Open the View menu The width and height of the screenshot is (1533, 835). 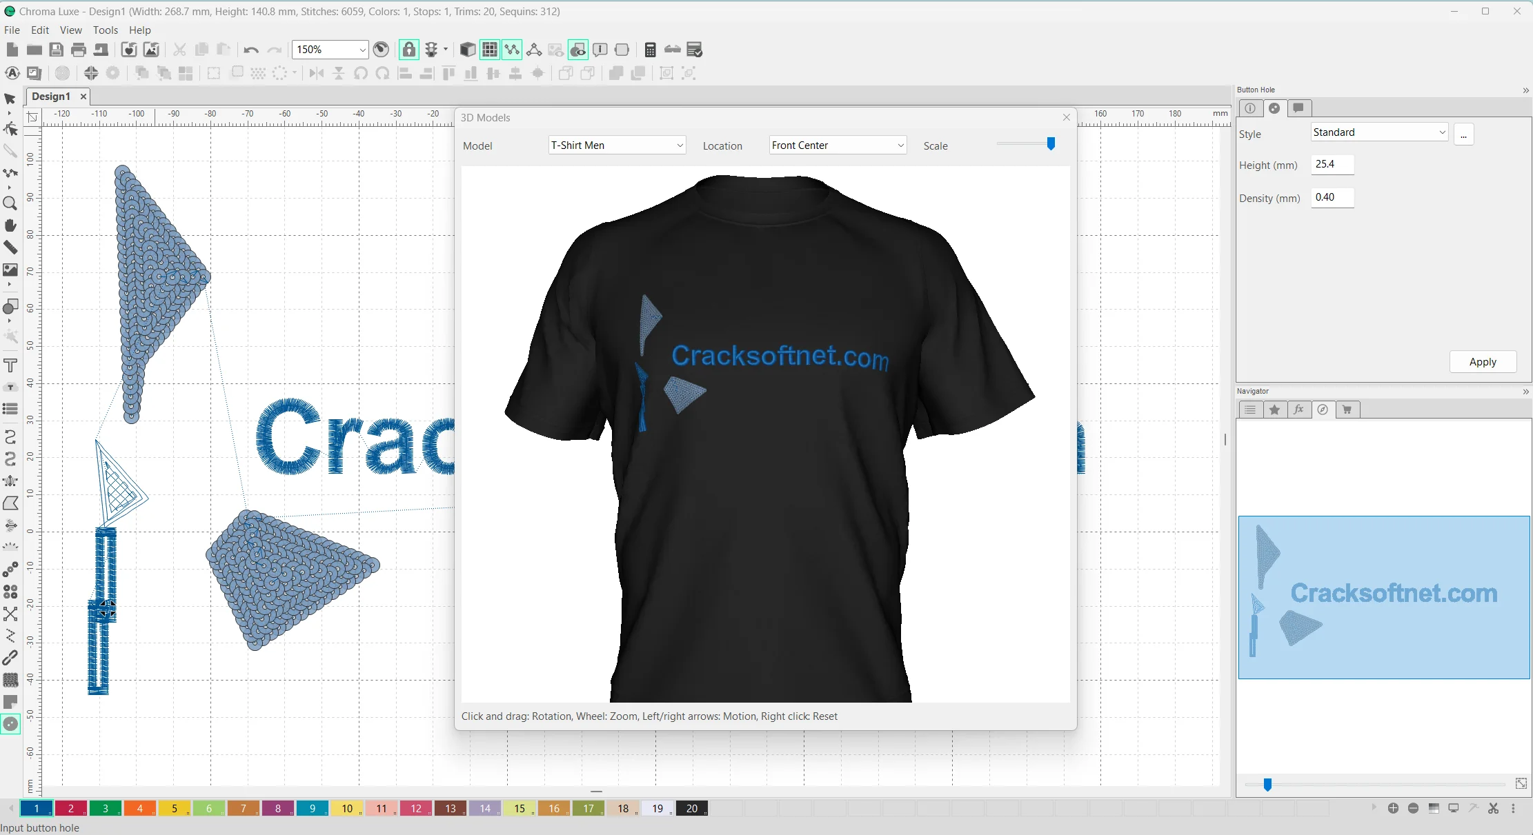click(x=71, y=30)
